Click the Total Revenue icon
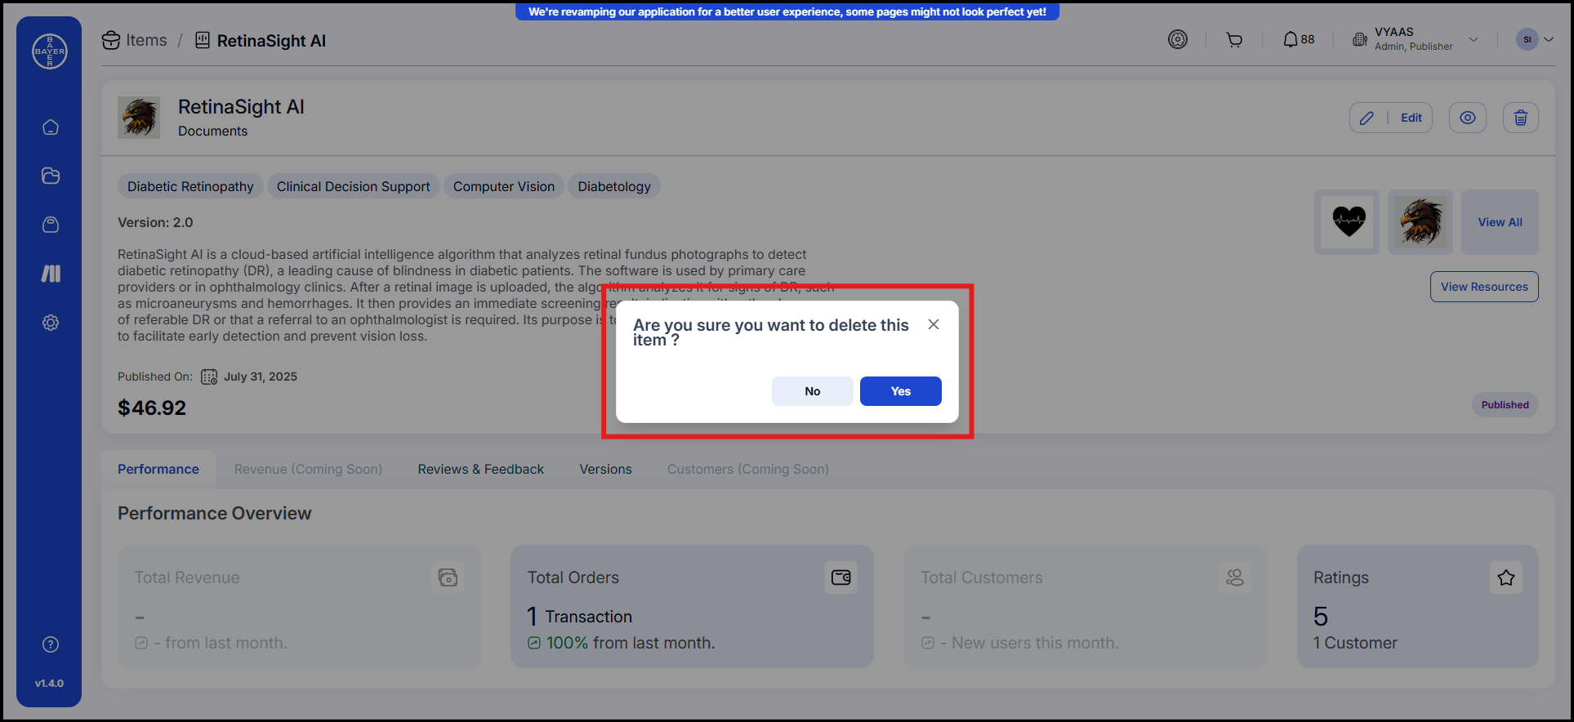 click(448, 577)
